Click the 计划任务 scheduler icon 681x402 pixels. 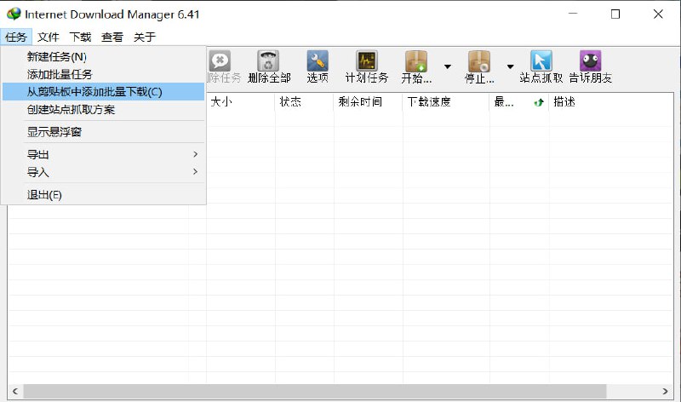[x=367, y=66]
